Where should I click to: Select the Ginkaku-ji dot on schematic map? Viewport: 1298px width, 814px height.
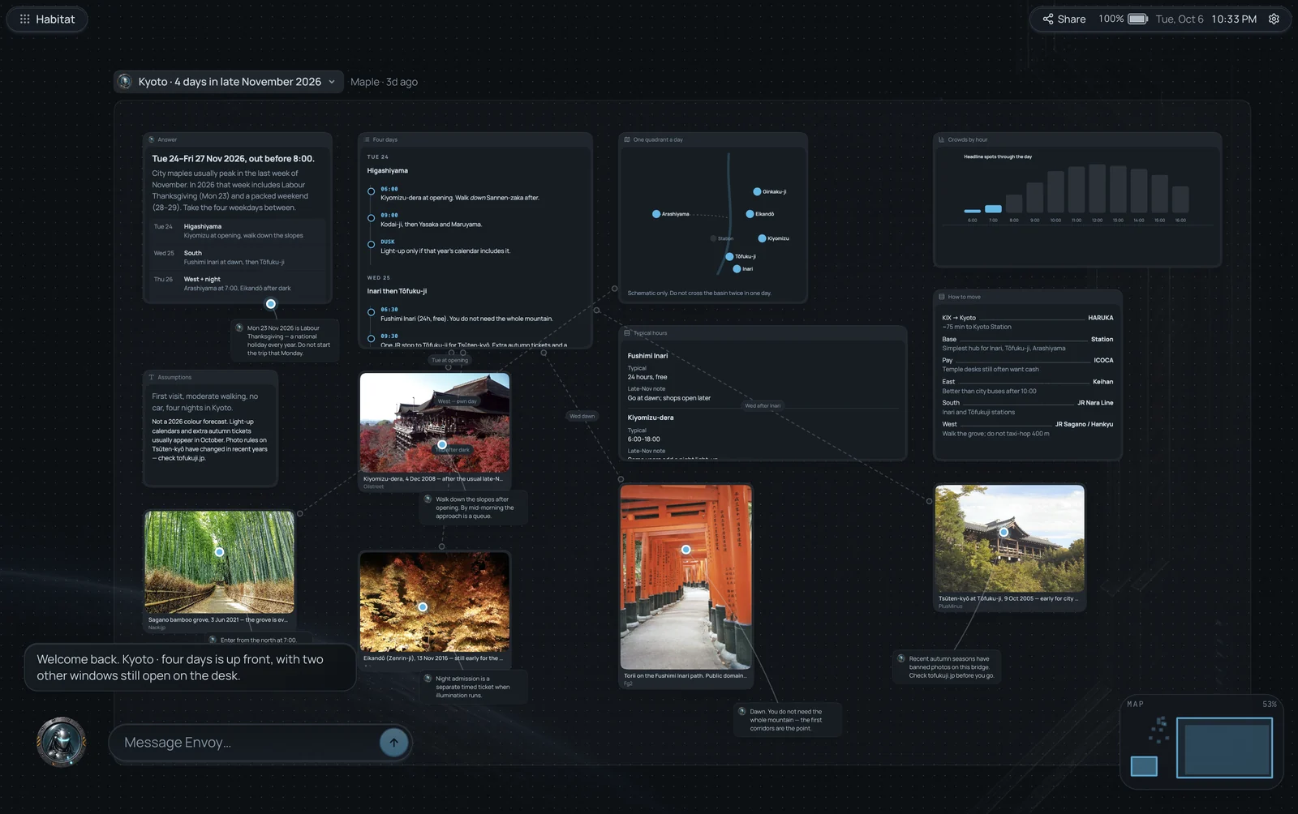[x=757, y=192]
